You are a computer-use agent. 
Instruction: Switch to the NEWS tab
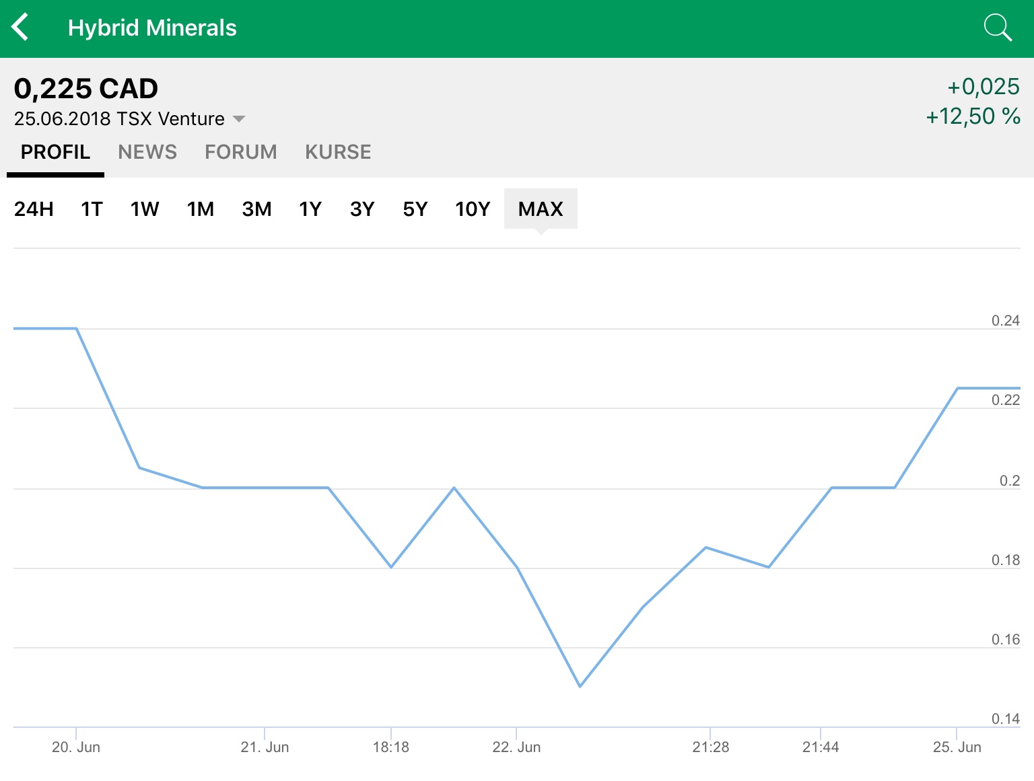147,152
